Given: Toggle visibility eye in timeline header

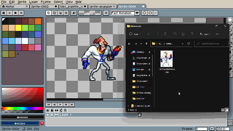Looking at the screenshot, I should [x=48, y=110].
